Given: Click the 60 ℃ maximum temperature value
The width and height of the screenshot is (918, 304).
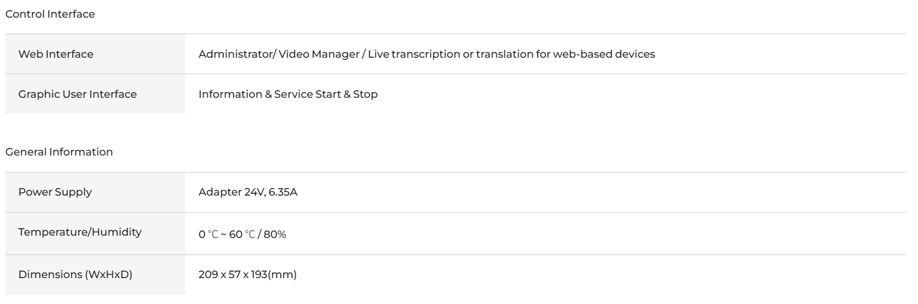Looking at the screenshot, I should click(x=239, y=234).
